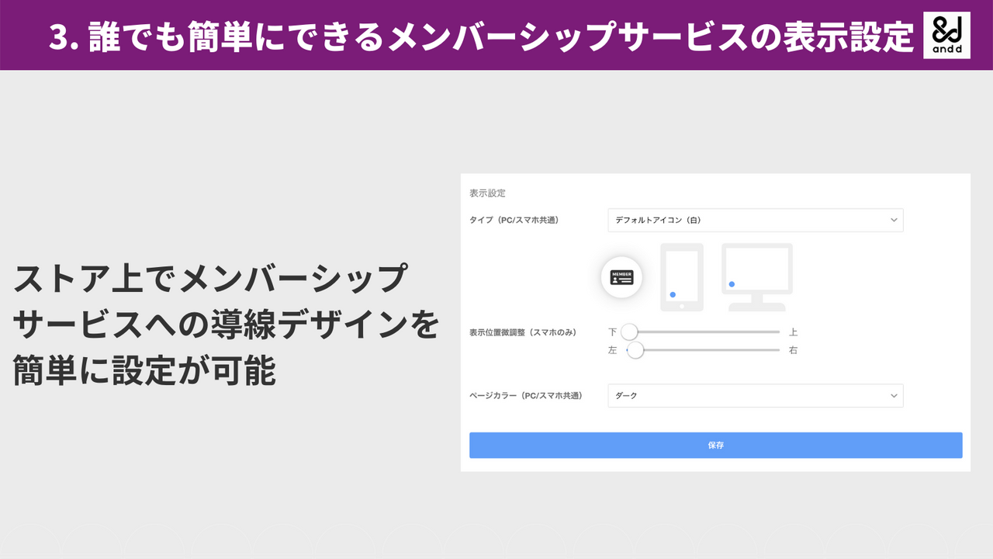The width and height of the screenshot is (993, 559).
Task: Select the smartphone preview icon
Action: 682,277
